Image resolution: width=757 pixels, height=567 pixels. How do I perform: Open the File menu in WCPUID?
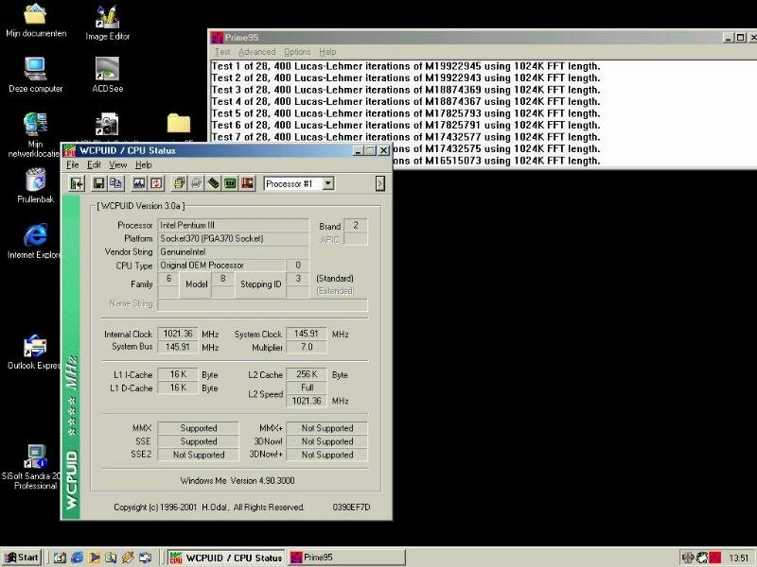(73, 164)
